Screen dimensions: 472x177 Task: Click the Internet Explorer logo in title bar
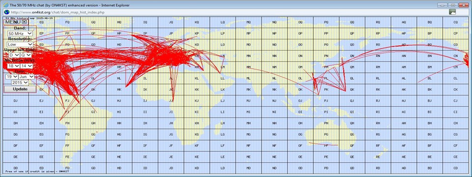pos(6,5)
